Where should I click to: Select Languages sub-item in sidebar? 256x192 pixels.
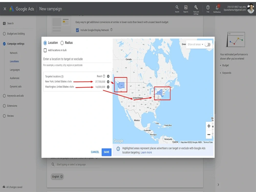tap(15, 70)
